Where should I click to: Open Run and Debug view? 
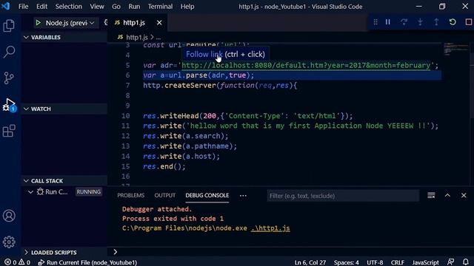pyautogui.click(x=9, y=105)
